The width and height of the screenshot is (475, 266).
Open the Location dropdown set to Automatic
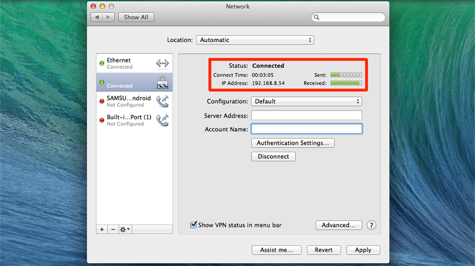tap(254, 40)
